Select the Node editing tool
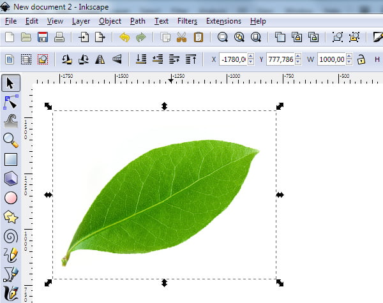The height and width of the screenshot is (303, 383). 11,102
